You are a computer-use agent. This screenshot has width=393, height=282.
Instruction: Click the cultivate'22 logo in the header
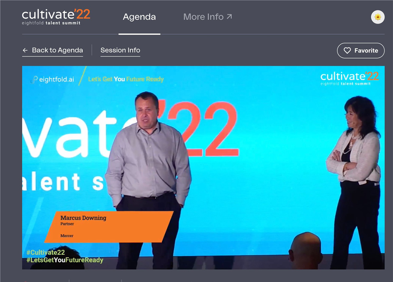[x=56, y=14]
